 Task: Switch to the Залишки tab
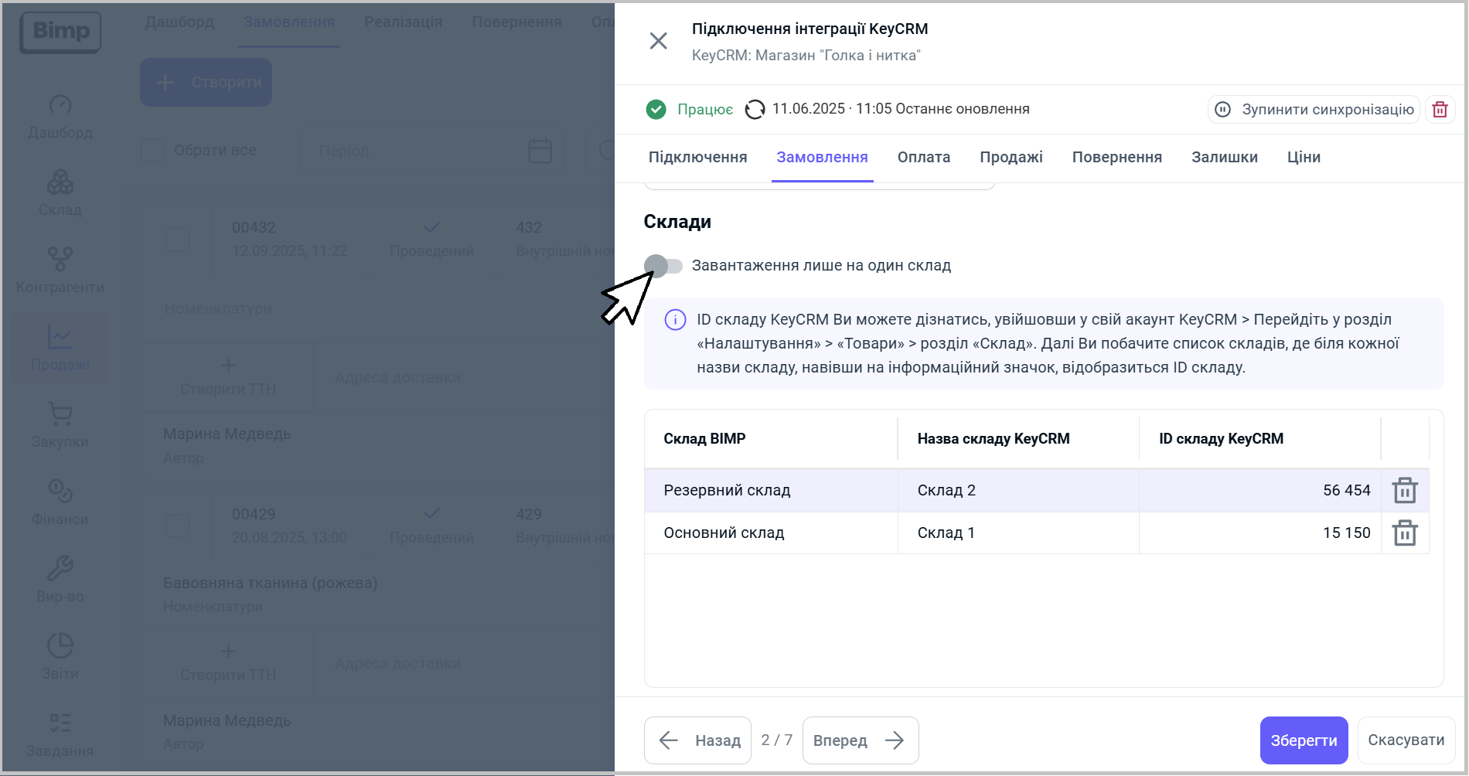click(1224, 158)
